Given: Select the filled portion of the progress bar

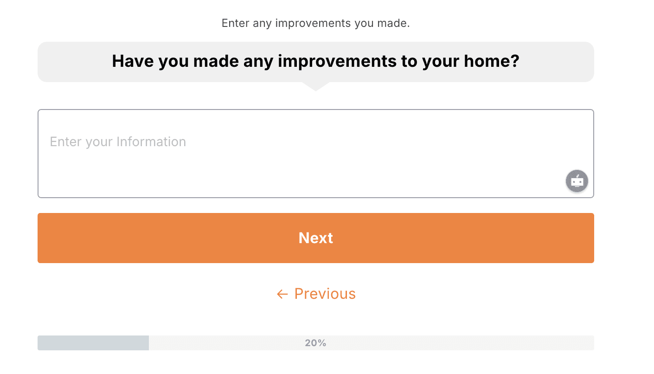Looking at the screenshot, I should 93,342.
